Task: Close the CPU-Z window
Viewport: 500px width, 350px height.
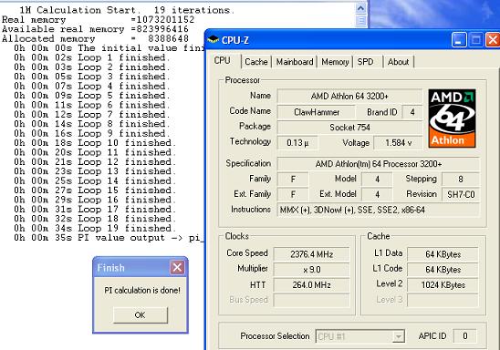Action: (493, 40)
